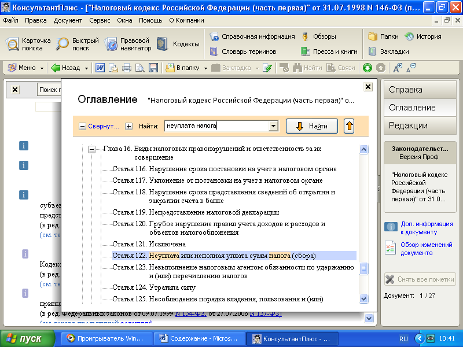This screenshot has height=347, width=463.
Task: Collapse Глава 16 tree node
Action: tap(92, 149)
